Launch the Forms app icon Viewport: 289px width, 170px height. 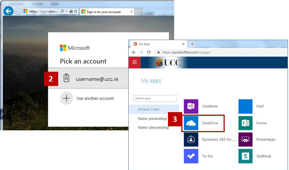[x=245, y=123]
